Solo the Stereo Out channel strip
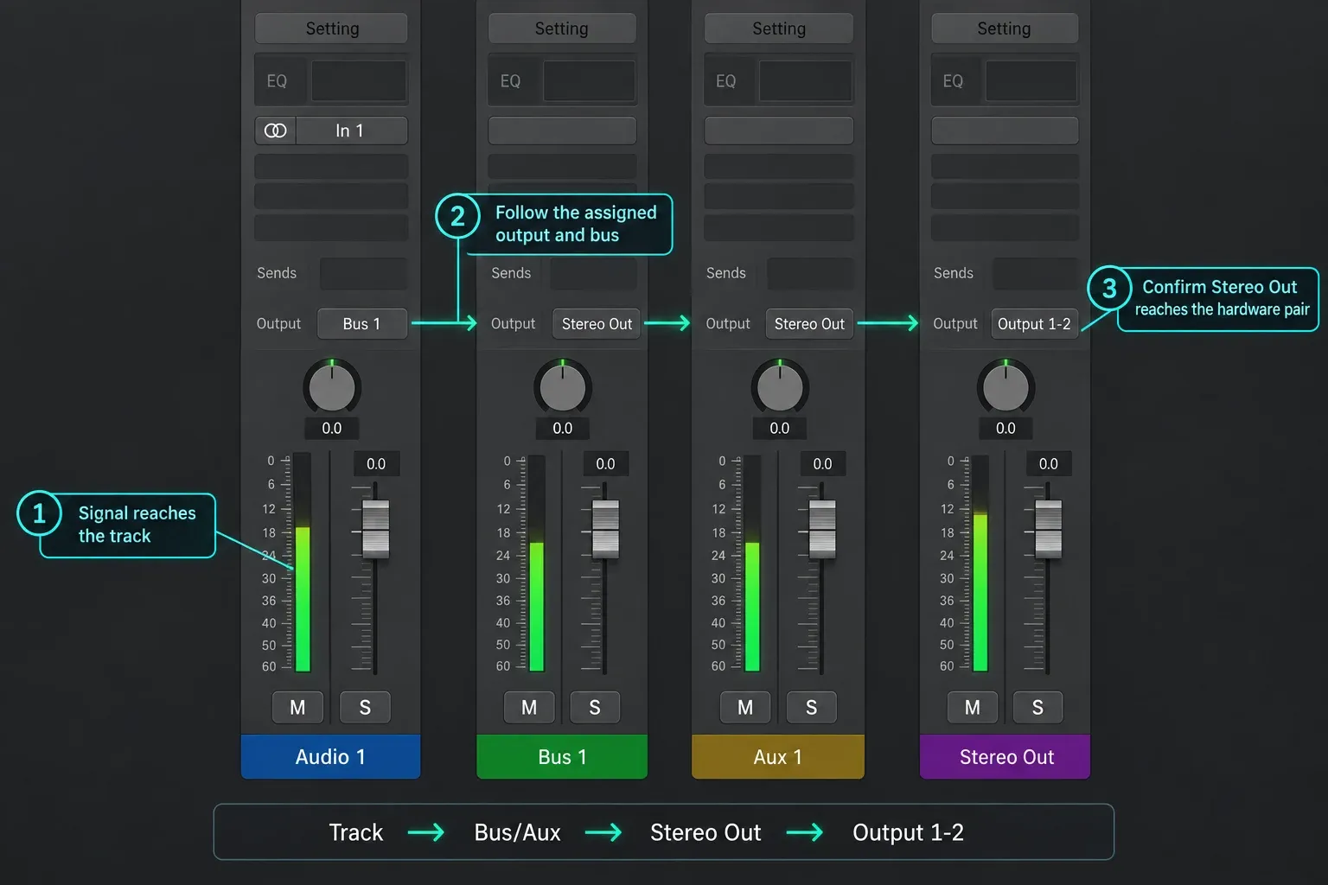Image resolution: width=1328 pixels, height=885 pixels. tap(1037, 708)
